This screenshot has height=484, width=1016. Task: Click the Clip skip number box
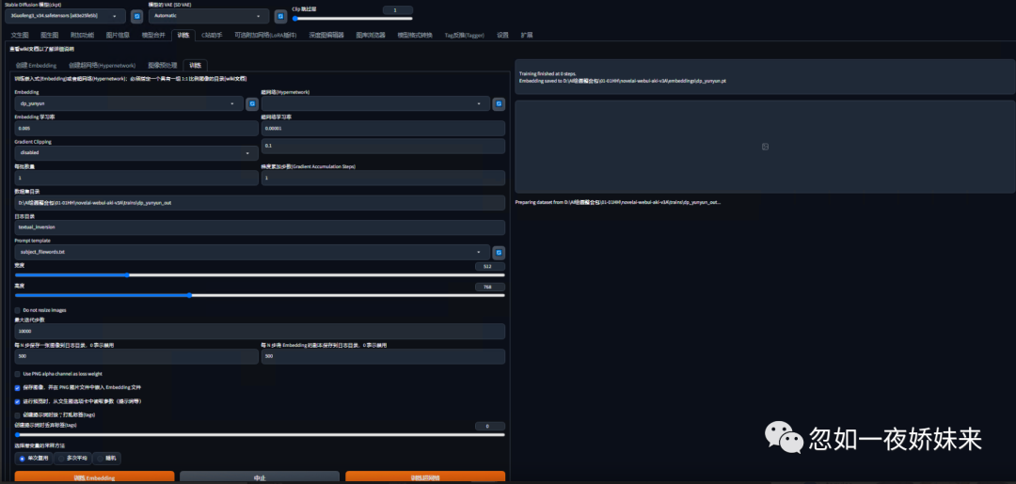click(x=398, y=9)
